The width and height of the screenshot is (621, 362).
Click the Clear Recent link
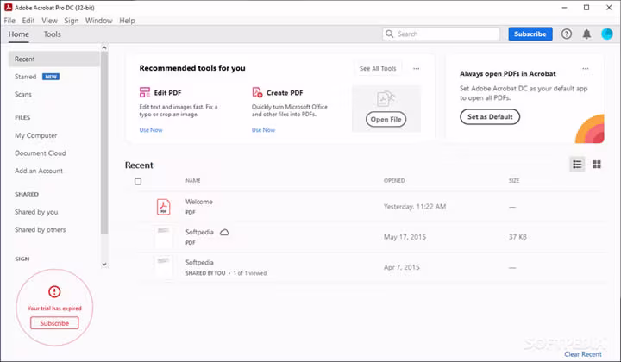coord(583,354)
